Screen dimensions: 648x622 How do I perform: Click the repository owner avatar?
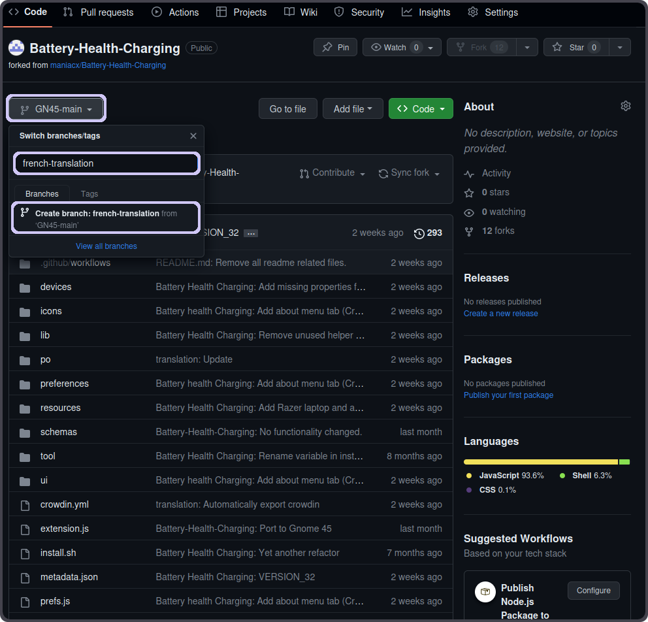[x=16, y=48]
